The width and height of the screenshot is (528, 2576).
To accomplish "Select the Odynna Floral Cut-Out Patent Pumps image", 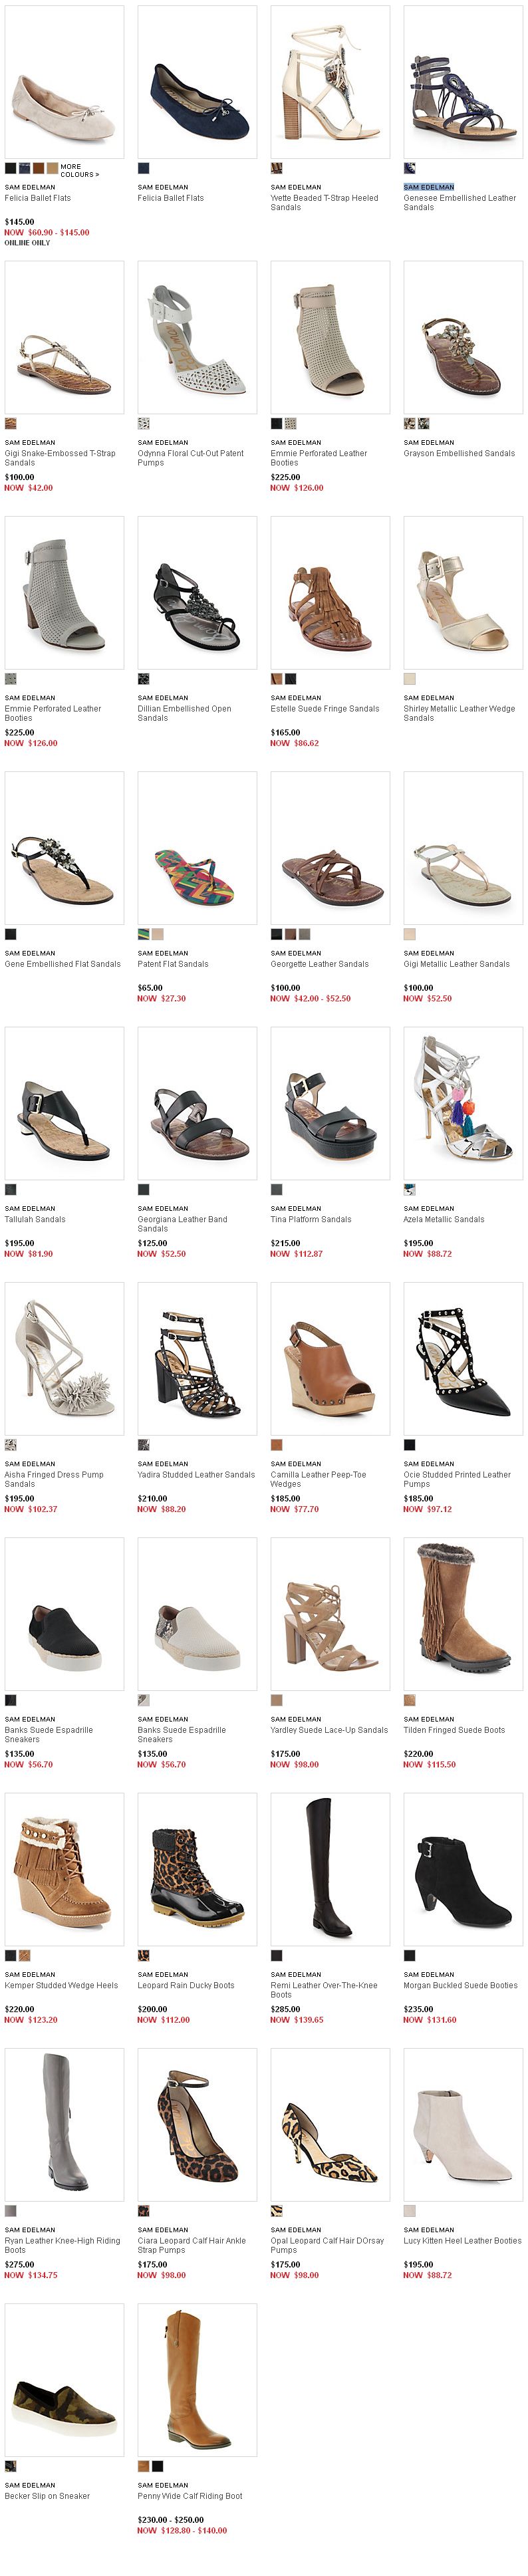I will click(197, 337).
